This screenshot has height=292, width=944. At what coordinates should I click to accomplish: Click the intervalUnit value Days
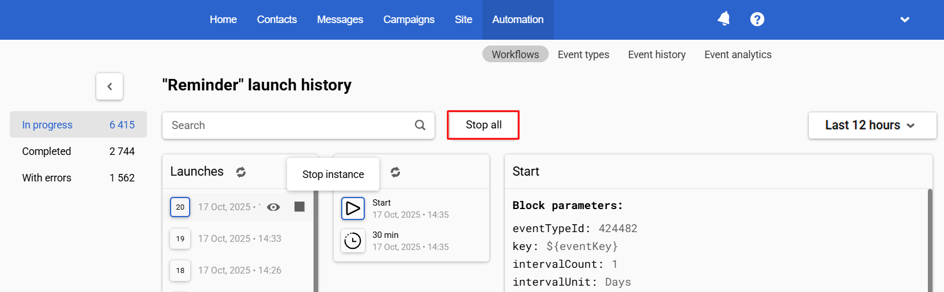618,282
